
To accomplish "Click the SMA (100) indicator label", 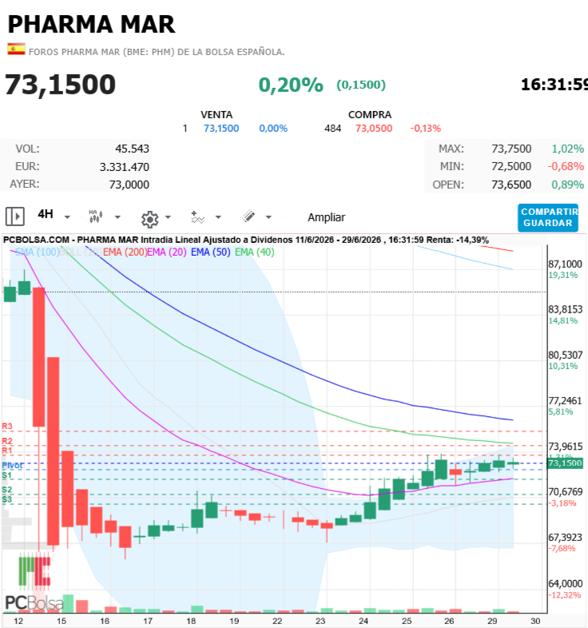I will point(38,252).
